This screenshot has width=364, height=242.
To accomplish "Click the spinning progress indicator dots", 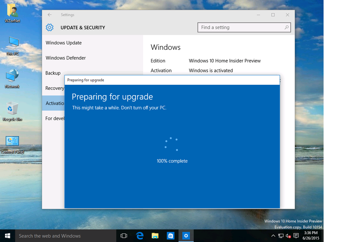I will pyautogui.click(x=171, y=144).
